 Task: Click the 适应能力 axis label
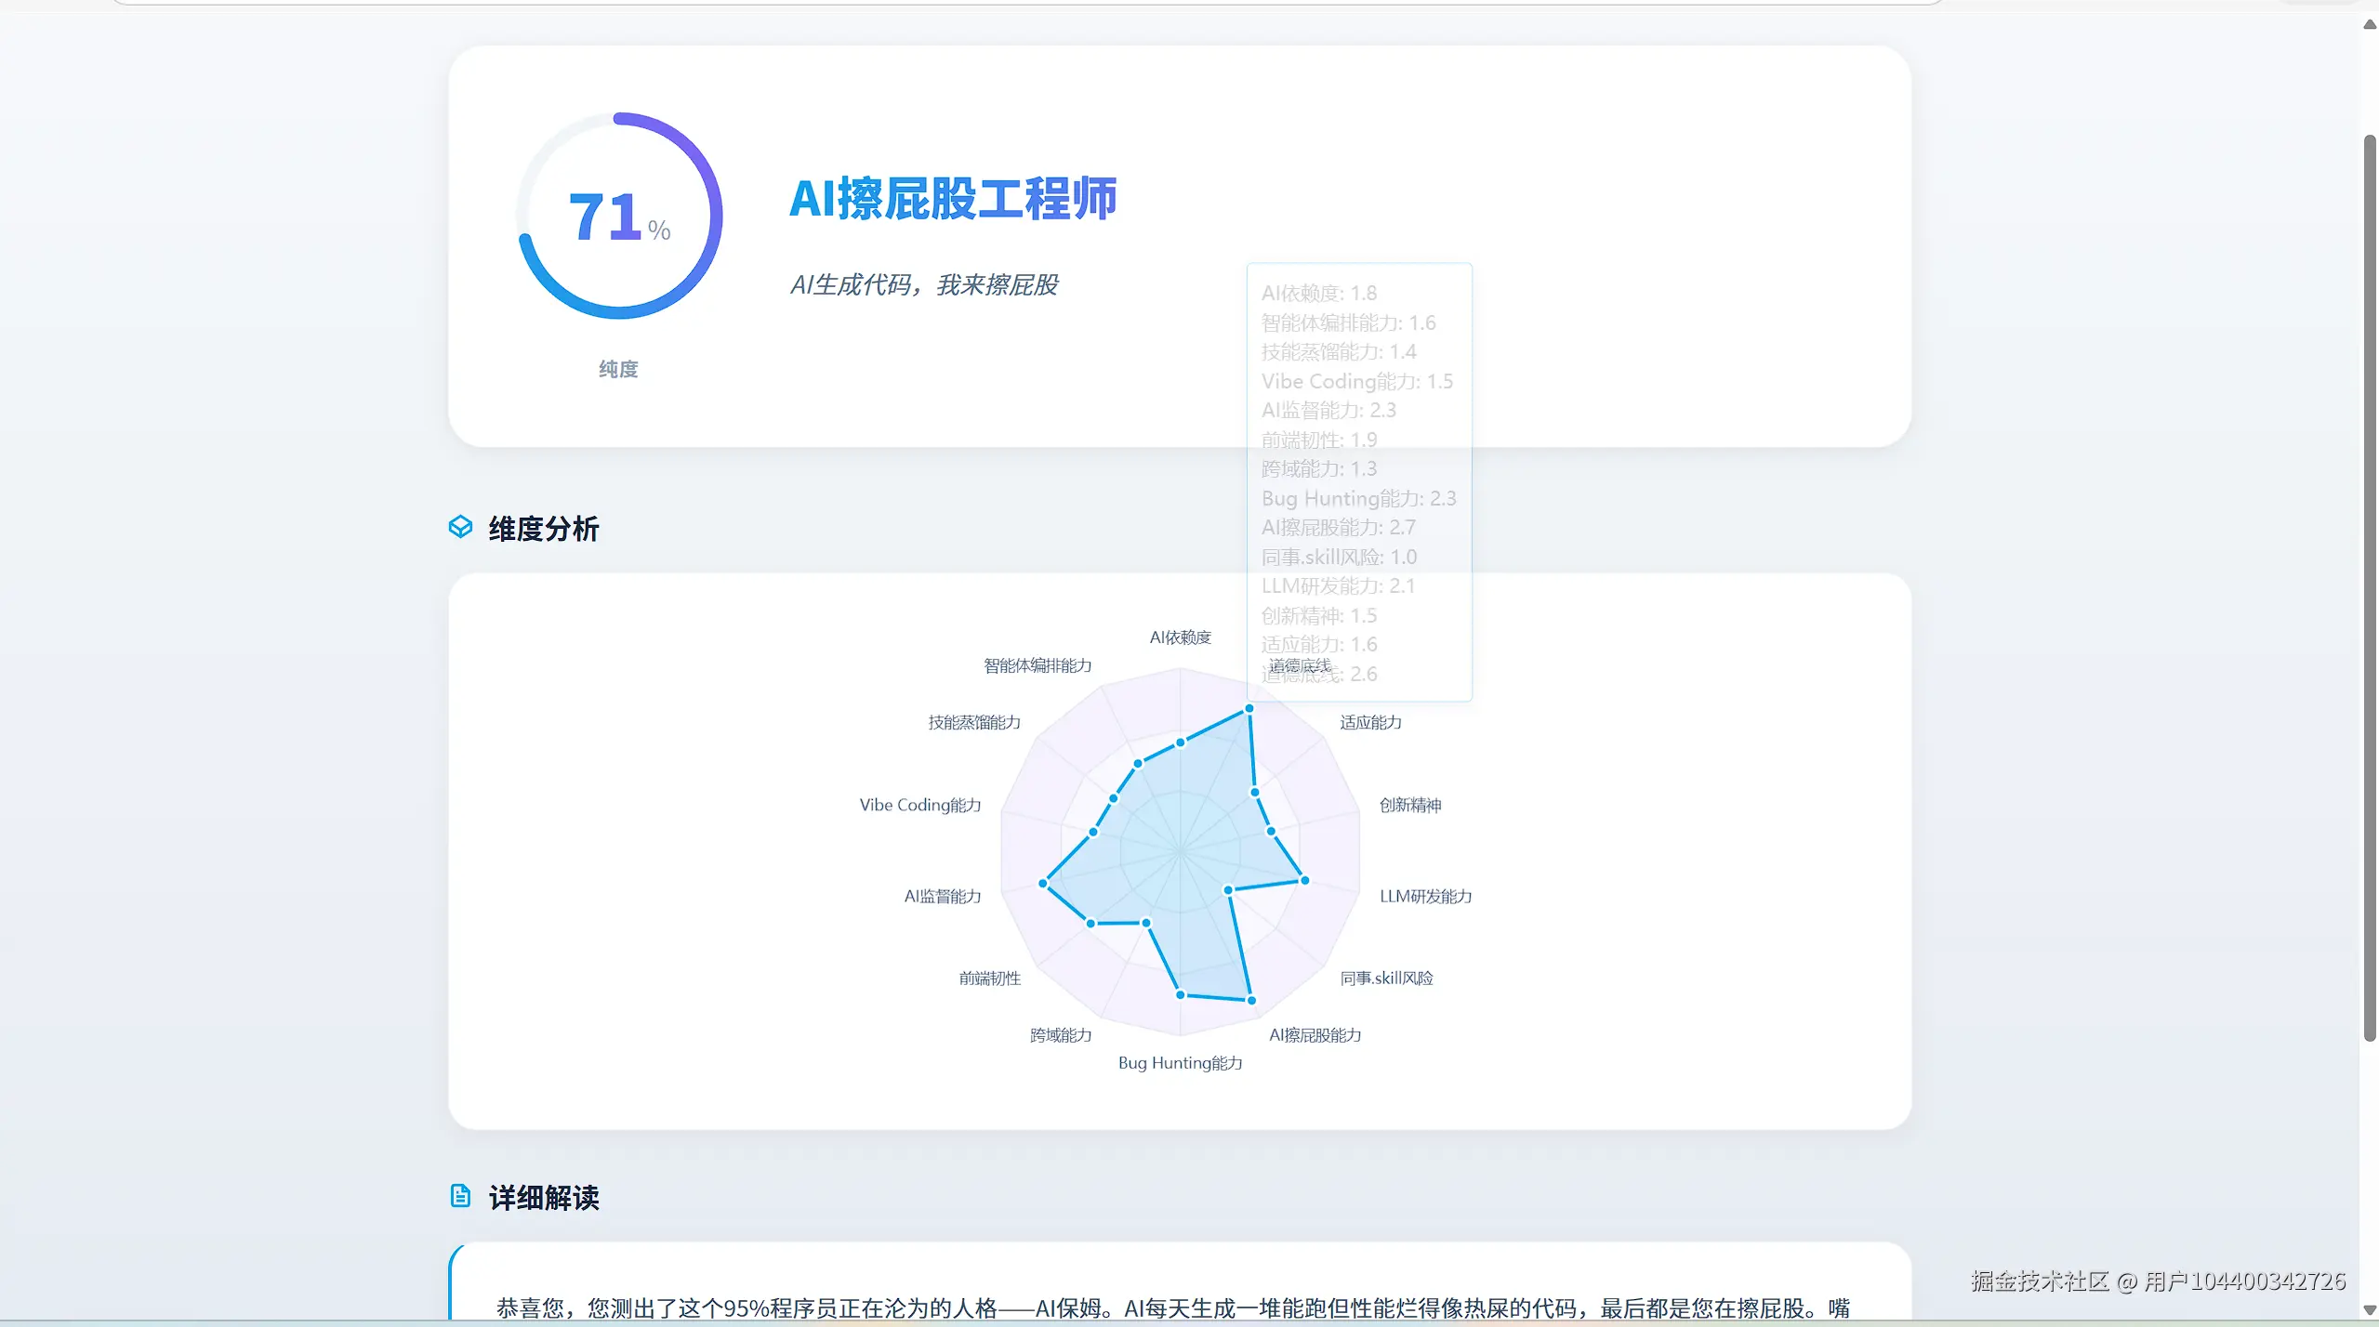coord(1370,722)
